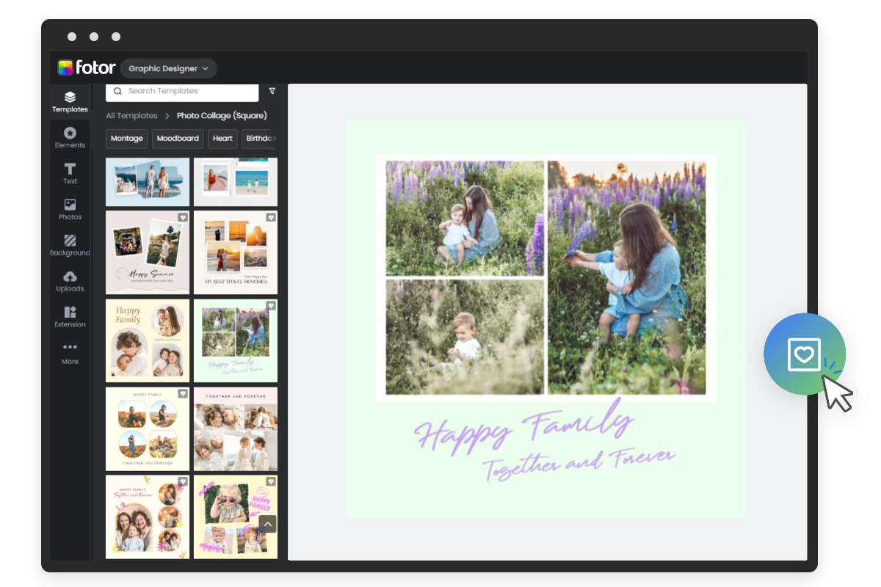This screenshot has width=881, height=587.
Task: Click scroll-to-top arrow in template list
Action: [267, 524]
